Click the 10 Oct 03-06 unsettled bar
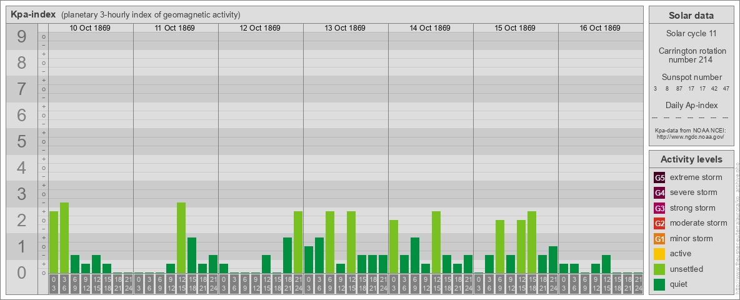Viewport: 740px width, 300px height. click(x=64, y=237)
